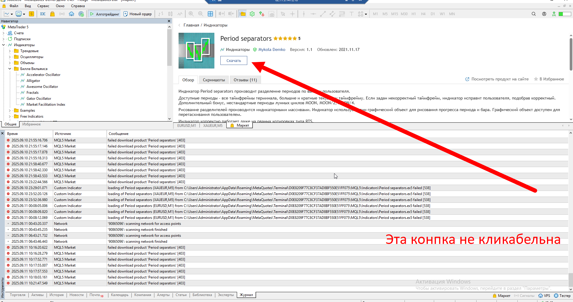Select the crosshair tool
This screenshot has width=573, height=302.
(292, 14)
